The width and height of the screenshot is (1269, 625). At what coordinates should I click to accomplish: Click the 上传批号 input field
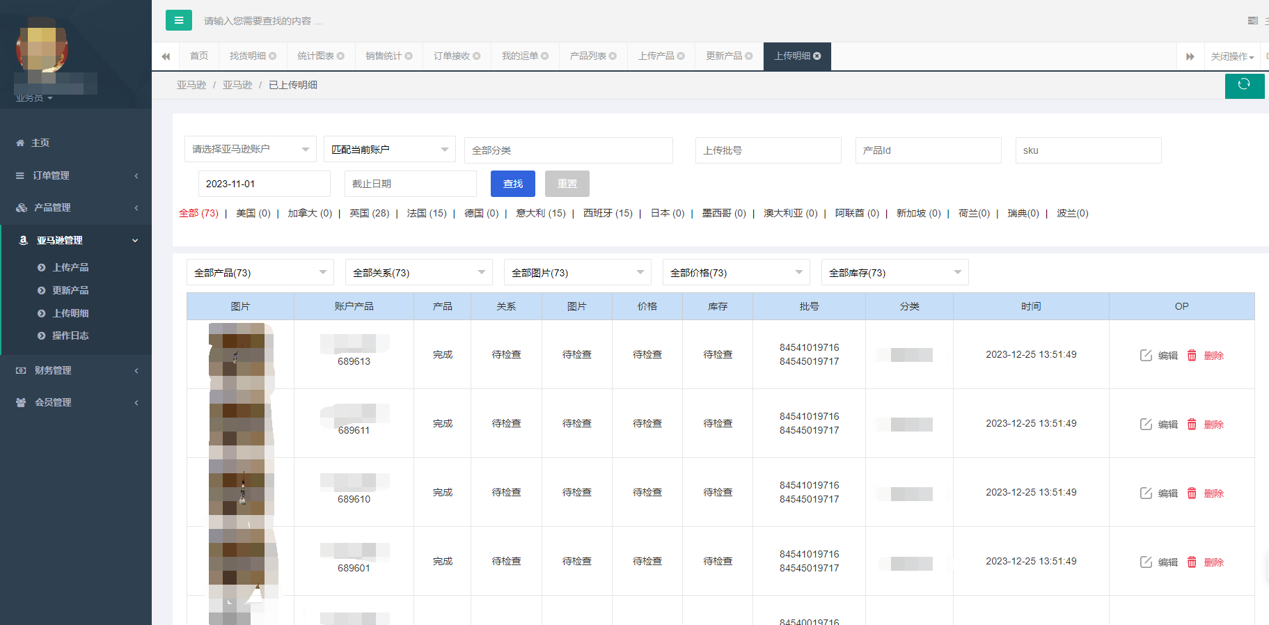click(x=769, y=150)
